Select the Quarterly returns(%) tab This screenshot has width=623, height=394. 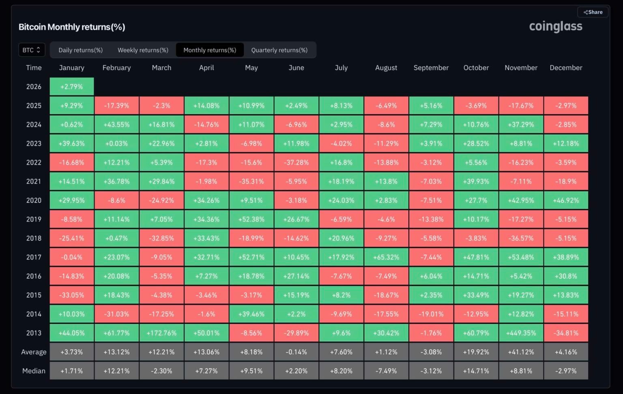click(279, 50)
